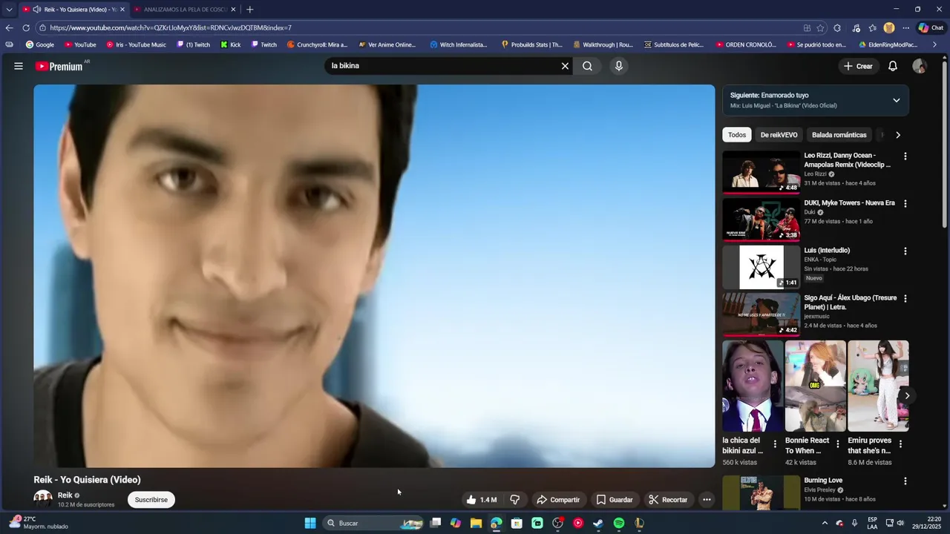Open the YouTube account avatar menu
The image size is (950, 534).
[920, 66]
